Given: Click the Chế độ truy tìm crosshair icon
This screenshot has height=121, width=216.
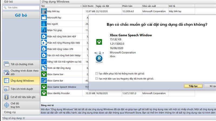Looking at the screenshot, I should [6, 105].
